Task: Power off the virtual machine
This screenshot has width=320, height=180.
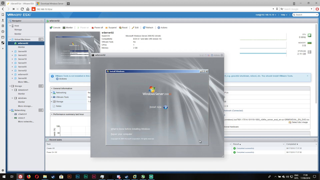Action: point(97,28)
